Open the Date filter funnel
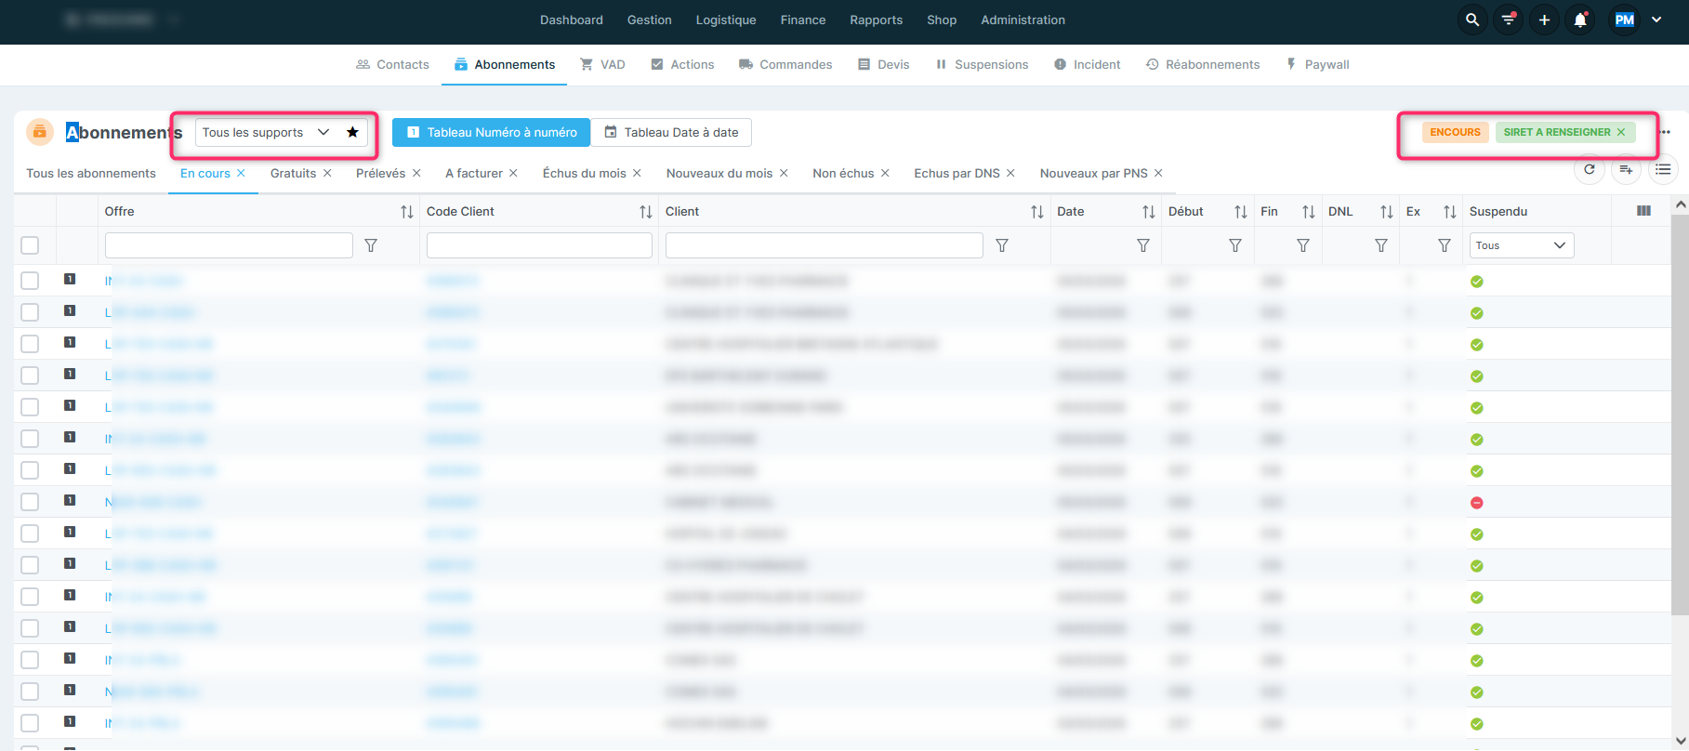 coord(1143,245)
